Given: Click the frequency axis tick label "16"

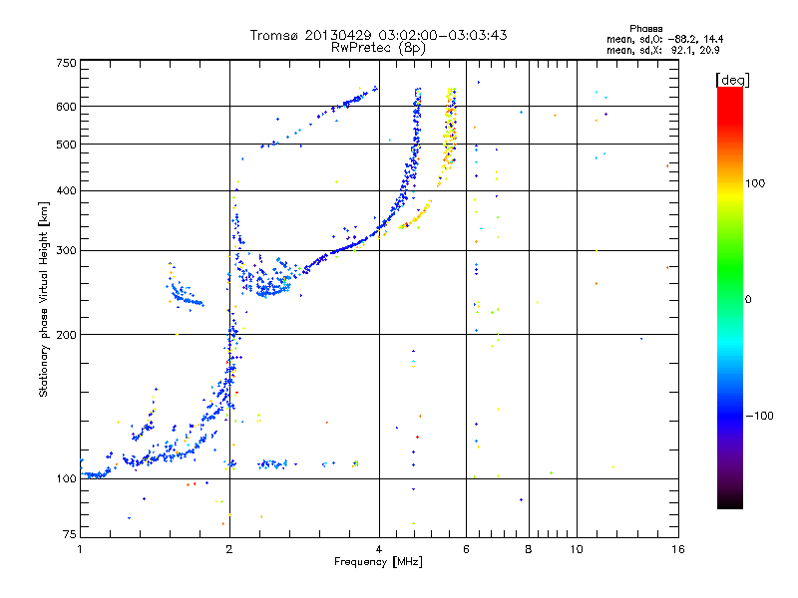Looking at the screenshot, I should coord(678,549).
